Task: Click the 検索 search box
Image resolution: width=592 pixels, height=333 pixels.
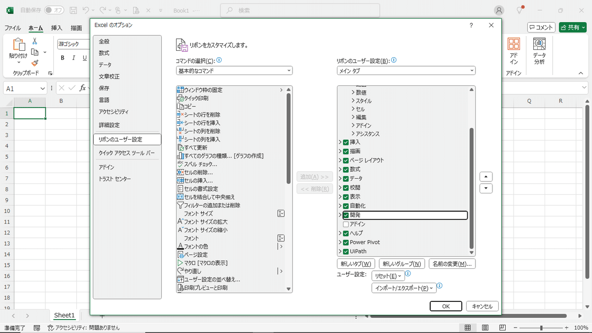Action: click(300, 10)
